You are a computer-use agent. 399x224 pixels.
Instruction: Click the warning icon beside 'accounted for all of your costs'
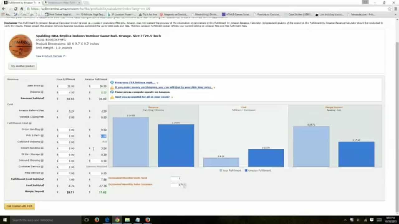[112, 97]
